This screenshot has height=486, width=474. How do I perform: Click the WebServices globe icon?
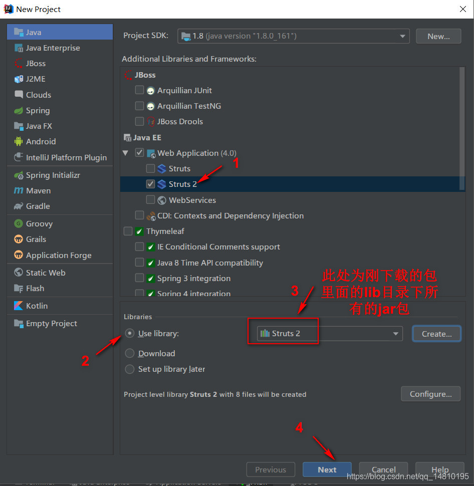[162, 200]
